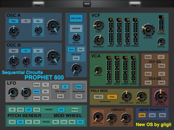Enable Tri waveform on OSC A
The image size is (174, 130).
[26, 21]
